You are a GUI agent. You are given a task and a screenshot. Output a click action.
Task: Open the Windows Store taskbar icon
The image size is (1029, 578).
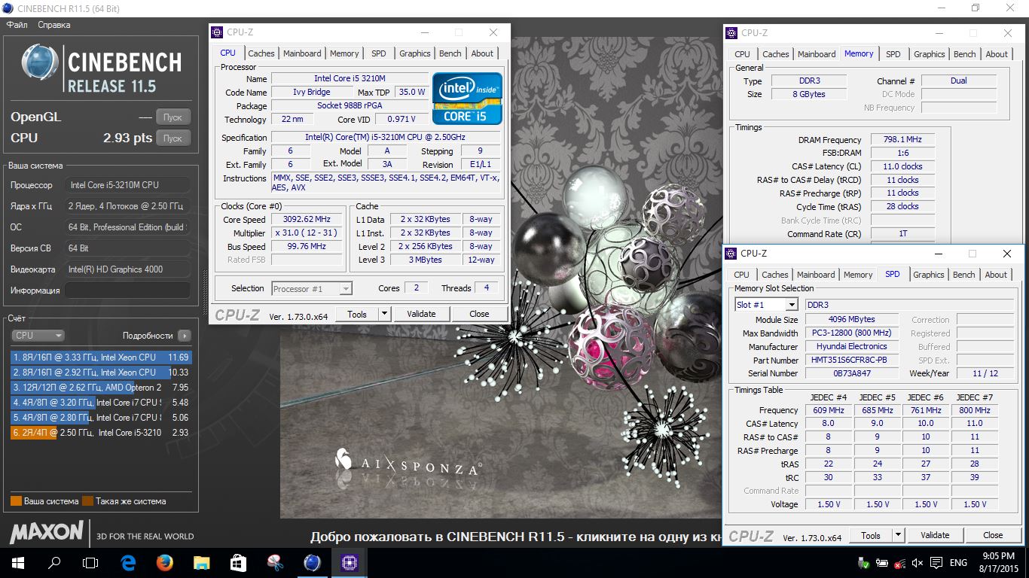(238, 562)
